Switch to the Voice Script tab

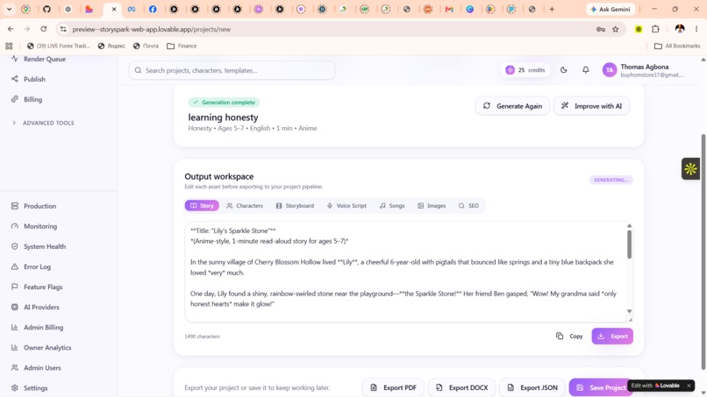coord(346,205)
